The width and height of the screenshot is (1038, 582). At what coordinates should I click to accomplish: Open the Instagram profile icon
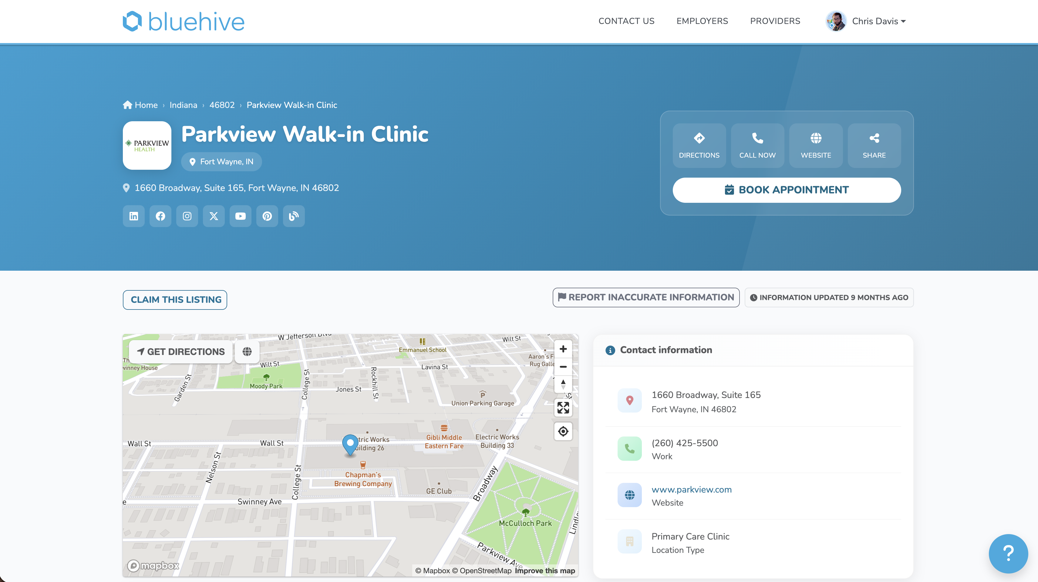[x=187, y=216]
